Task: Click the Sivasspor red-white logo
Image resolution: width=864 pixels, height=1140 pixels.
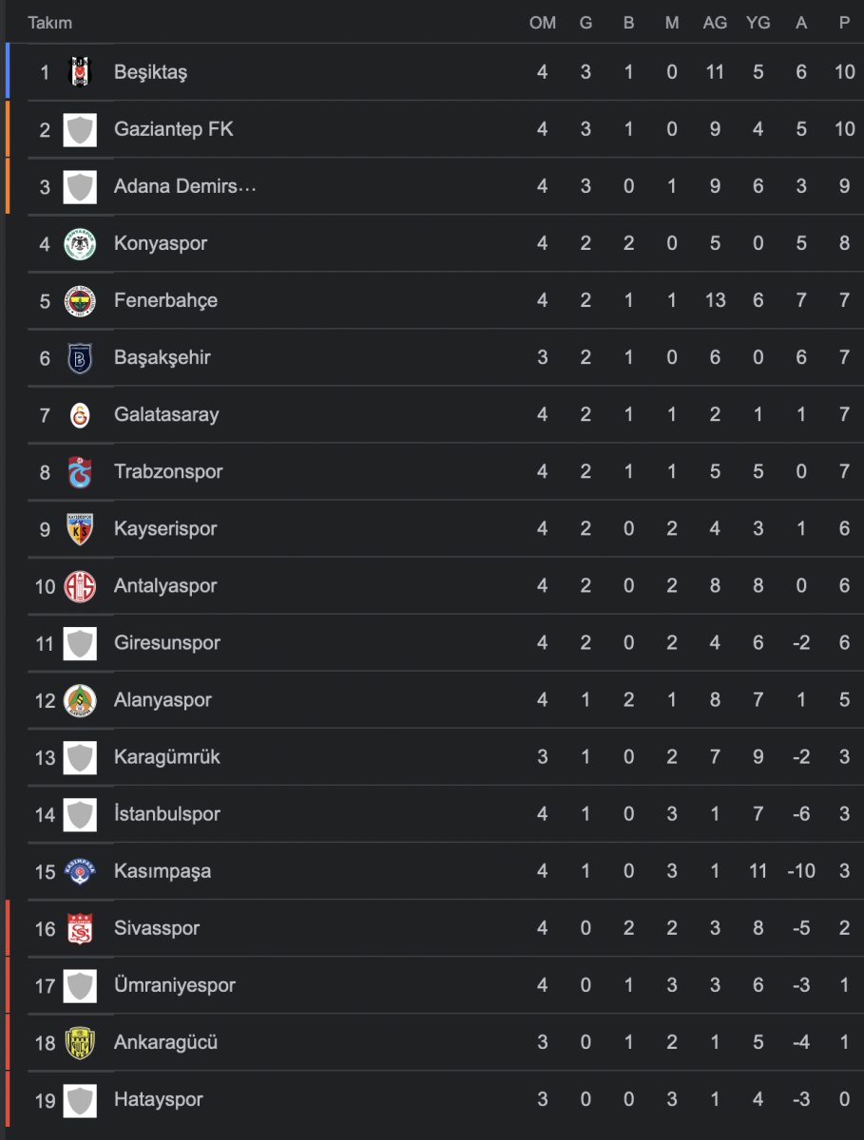Action: [x=80, y=928]
